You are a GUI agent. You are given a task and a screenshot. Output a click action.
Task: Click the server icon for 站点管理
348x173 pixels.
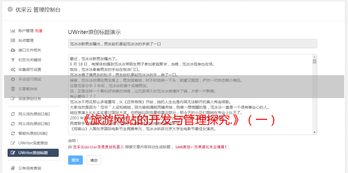click(13, 40)
